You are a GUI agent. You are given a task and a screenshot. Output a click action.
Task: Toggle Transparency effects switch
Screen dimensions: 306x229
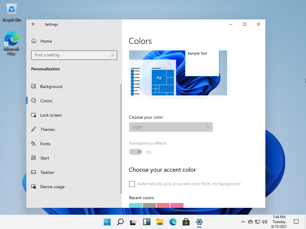pos(136,152)
